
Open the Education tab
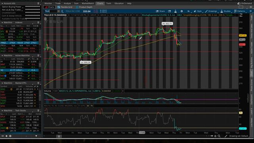click(x=119, y=4)
